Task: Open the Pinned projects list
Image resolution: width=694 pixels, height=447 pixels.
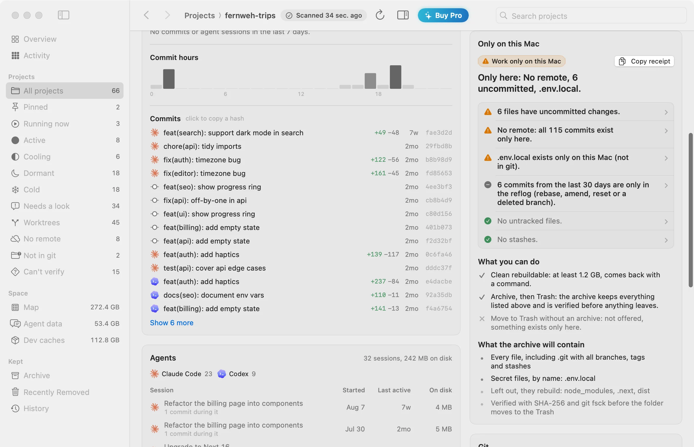Action: pos(65,107)
